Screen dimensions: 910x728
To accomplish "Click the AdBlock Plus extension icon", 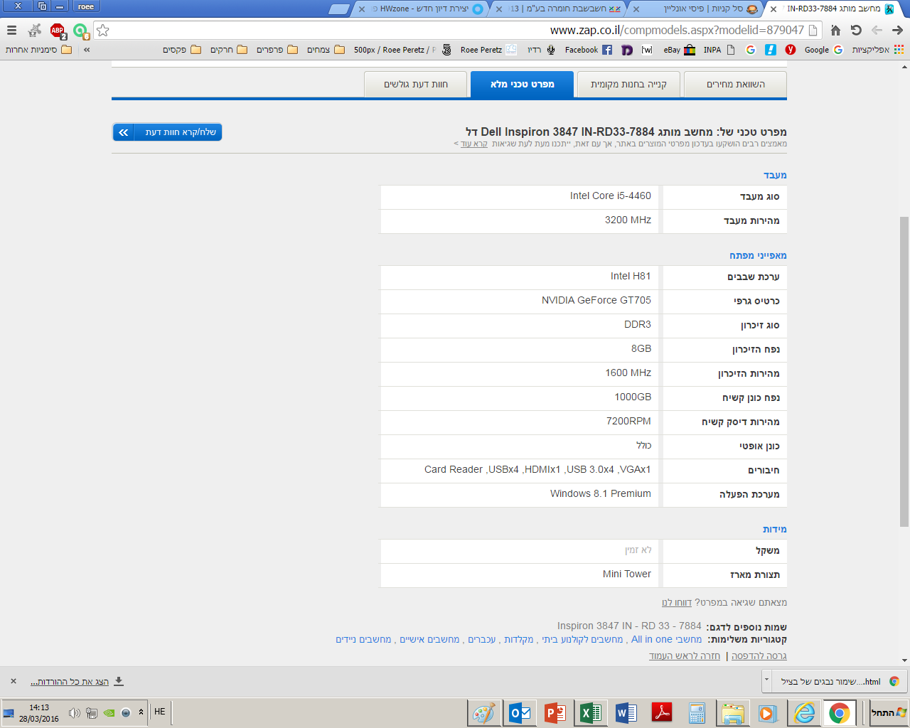I will 58,31.
